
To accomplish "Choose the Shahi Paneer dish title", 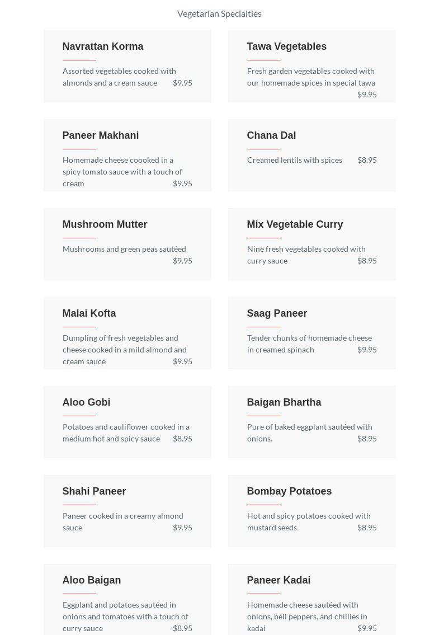I will [x=94, y=491].
